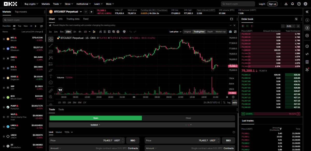Expand the Trade menu

(x=57, y=4)
